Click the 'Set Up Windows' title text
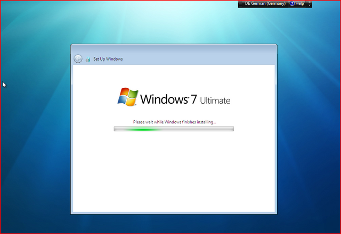 108,59
